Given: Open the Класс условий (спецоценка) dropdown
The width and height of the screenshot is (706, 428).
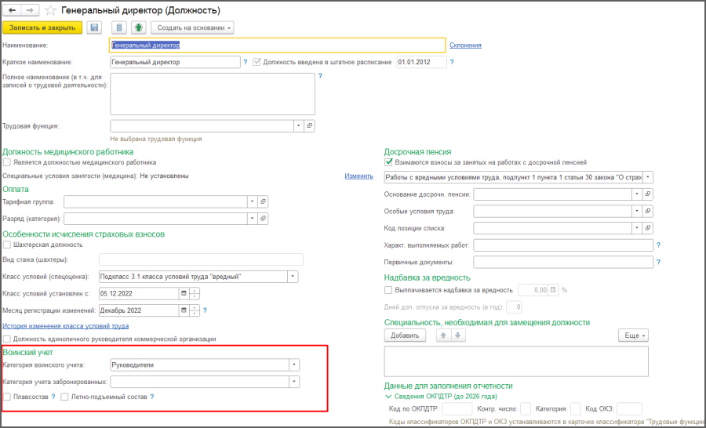Looking at the screenshot, I should click(x=293, y=277).
